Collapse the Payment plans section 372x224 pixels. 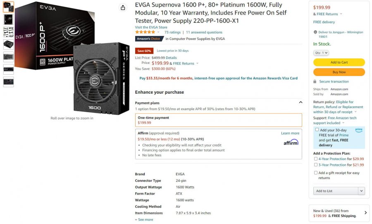click(300, 102)
